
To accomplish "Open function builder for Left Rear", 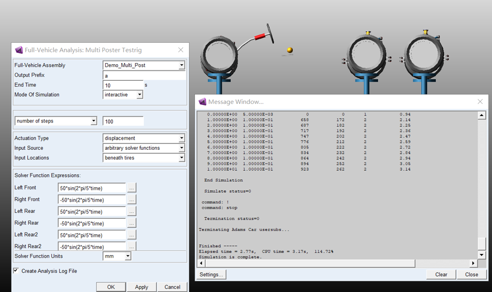I will [132, 211].
